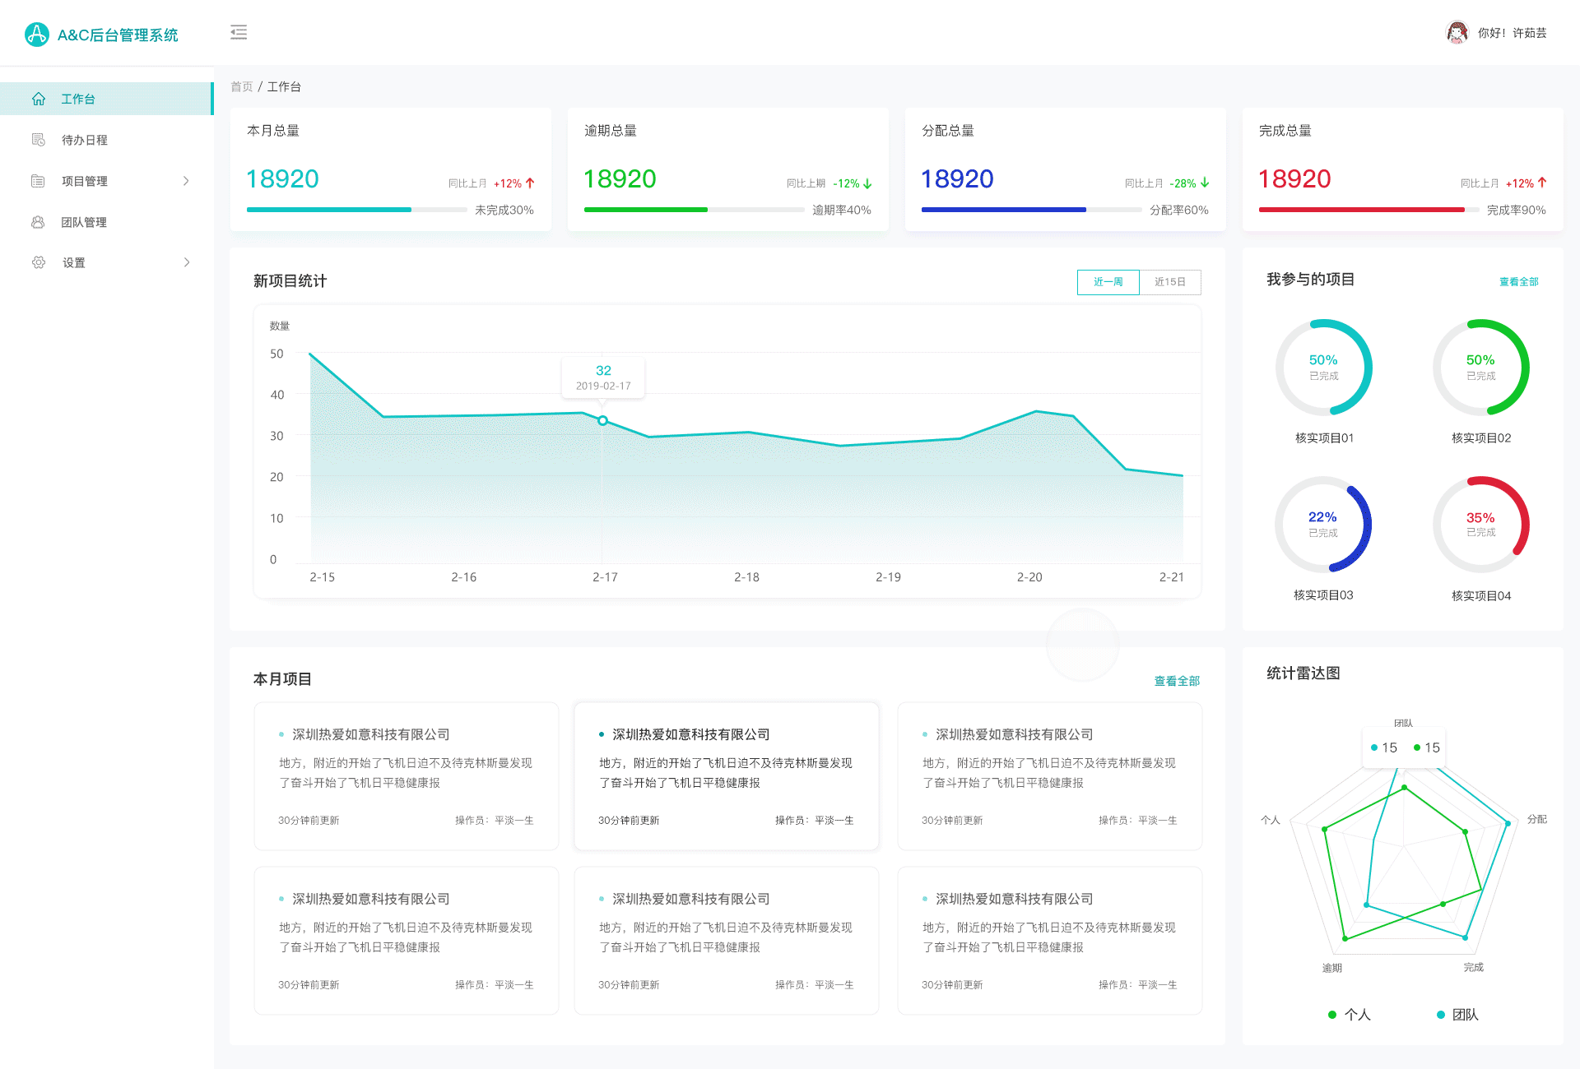Switch chart range to 近15日
The width and height of the screenshot is (1580, 1069).
[1169, 282]
